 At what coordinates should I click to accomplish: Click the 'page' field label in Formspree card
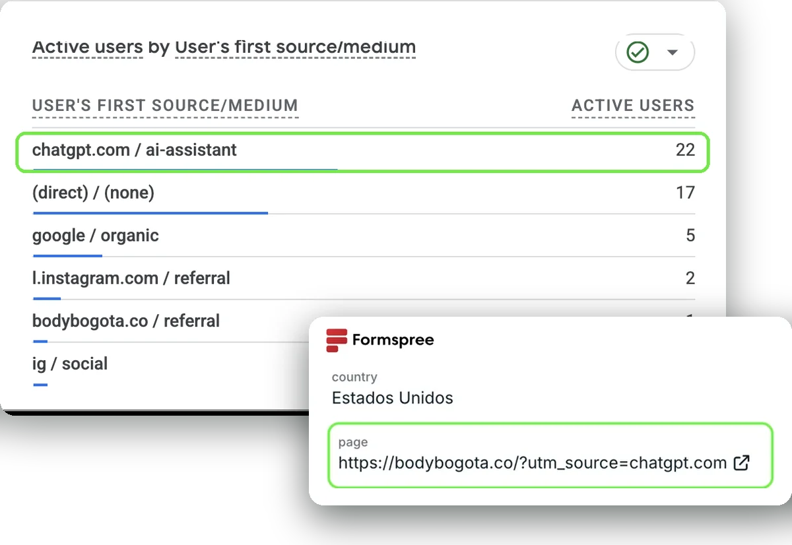[353, 443]
